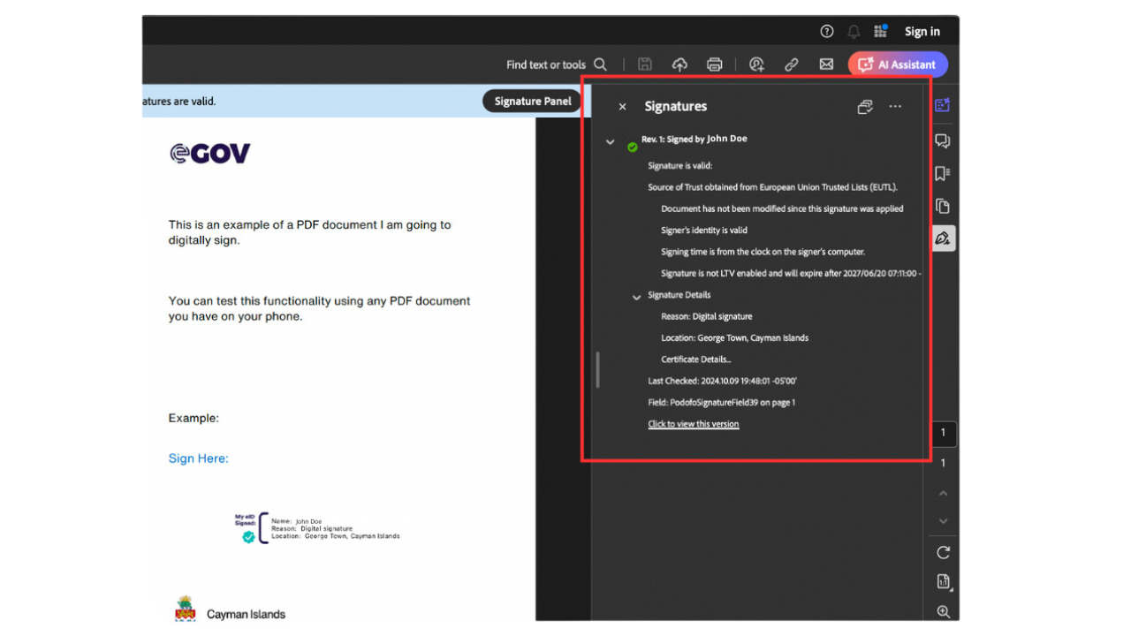Image resolution: width=1131 pixels, height=636 pixels.
Task: Open the Help question mark icon
Action: 827,32
